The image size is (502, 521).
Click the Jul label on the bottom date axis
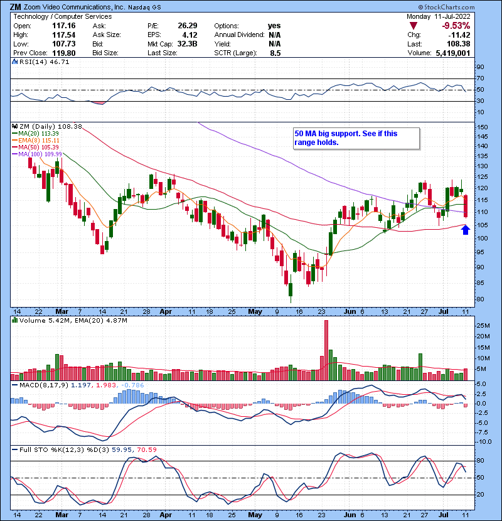[444, 515]
